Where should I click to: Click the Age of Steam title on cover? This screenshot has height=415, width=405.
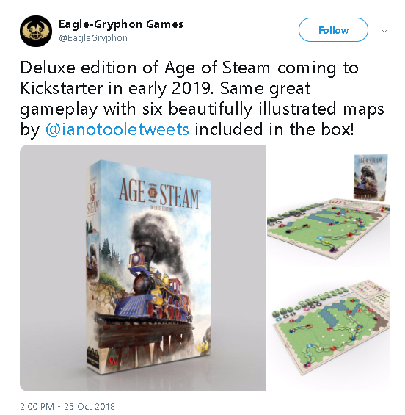click(159, 193)
